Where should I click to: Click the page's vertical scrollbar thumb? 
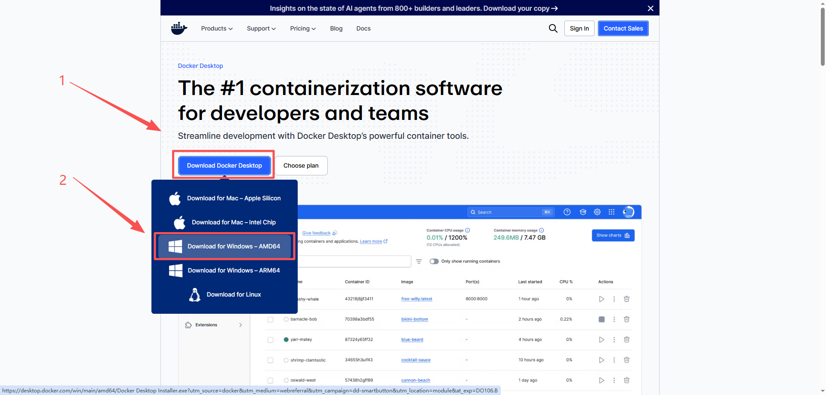tap(823, 37)
